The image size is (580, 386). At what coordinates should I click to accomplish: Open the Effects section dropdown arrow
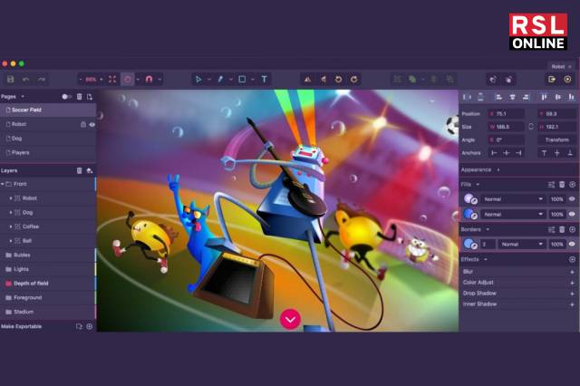click(x=486, y=259)
